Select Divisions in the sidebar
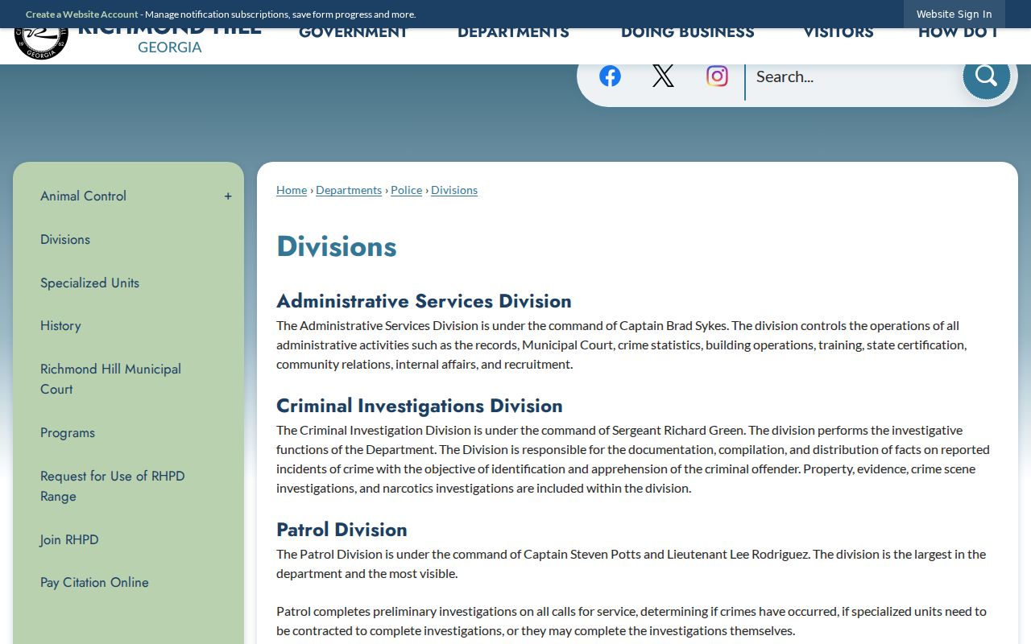1031x644 pixels. click(x=65, y=240)
